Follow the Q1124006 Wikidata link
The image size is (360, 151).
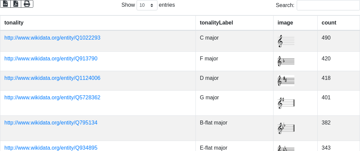[52, 78]
